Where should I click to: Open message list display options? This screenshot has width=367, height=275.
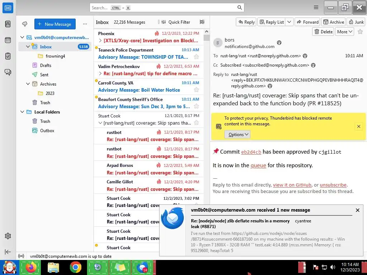coord(202,22)
